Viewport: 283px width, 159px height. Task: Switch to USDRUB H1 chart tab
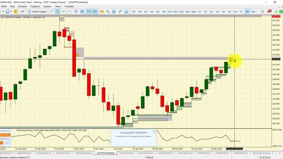(x=44, y=153)
